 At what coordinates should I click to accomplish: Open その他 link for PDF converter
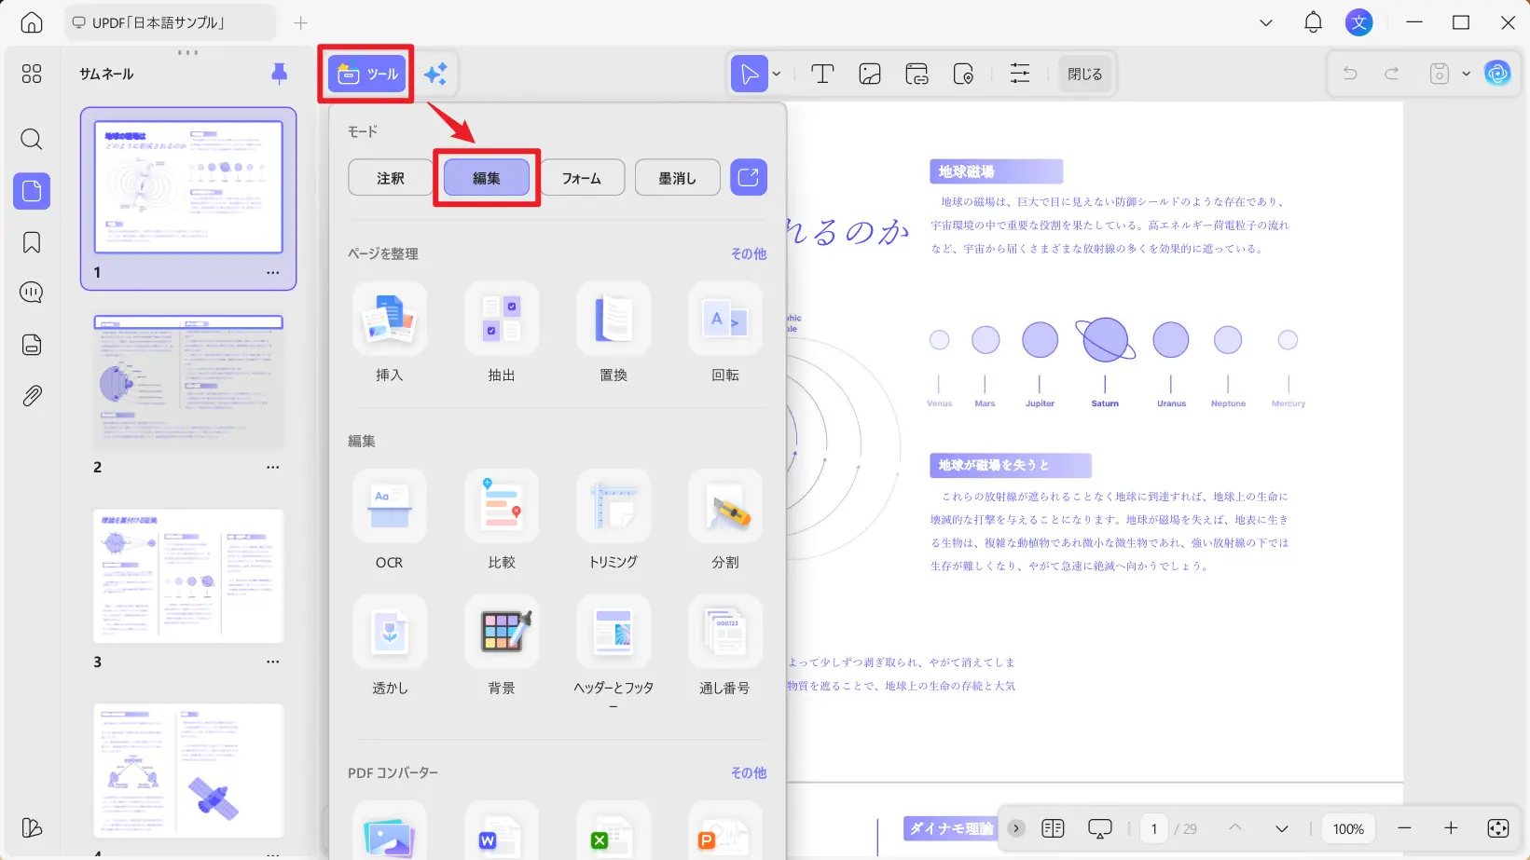(x=749, y=772)
